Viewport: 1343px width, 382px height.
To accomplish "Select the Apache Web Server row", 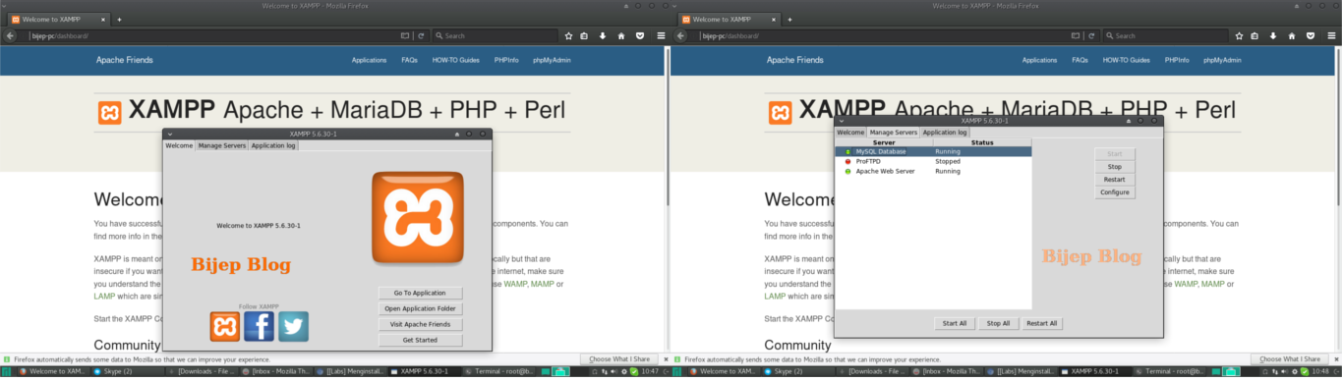I will tap(933, 171).
